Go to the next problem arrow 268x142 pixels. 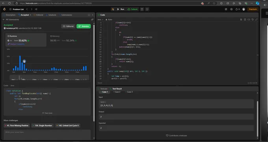pos(32,9)
